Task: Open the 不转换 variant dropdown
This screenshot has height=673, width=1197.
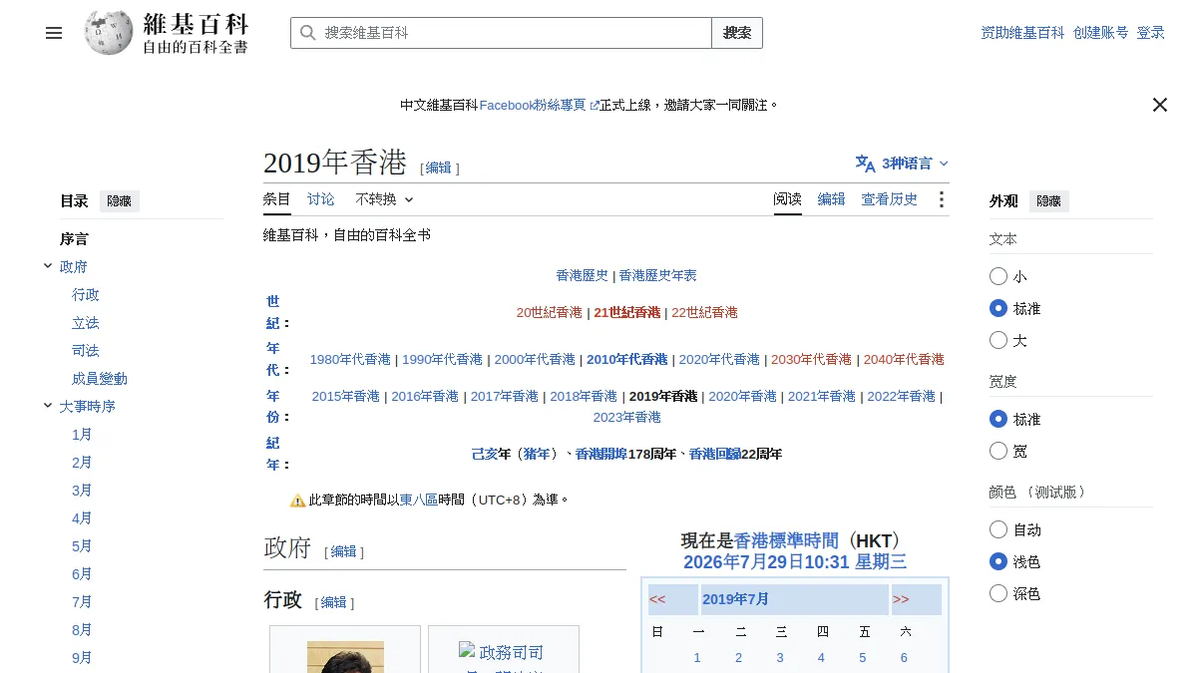Action: 384,199
